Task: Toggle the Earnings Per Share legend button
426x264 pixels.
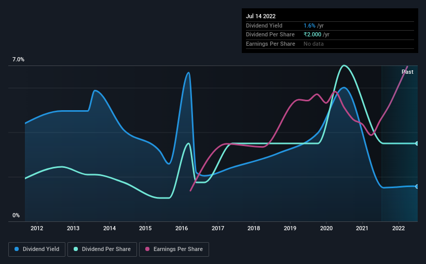Action: pos(174,249)
